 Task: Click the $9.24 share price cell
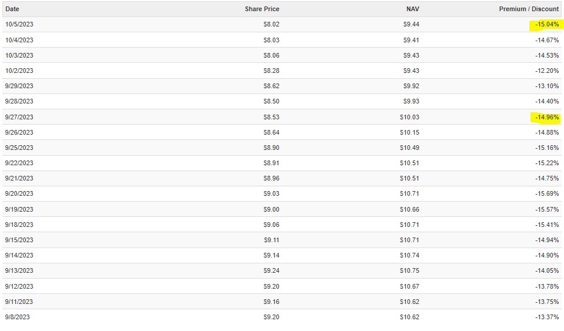[271, 270]
